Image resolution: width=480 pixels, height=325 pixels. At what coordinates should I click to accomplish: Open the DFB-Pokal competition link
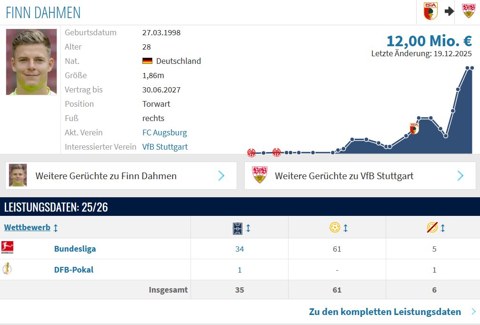pyautogui.click(x=74, y=270)
